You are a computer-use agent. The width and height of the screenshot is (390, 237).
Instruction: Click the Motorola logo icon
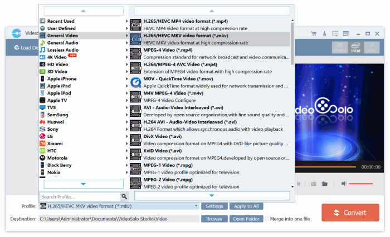[42, 158]
